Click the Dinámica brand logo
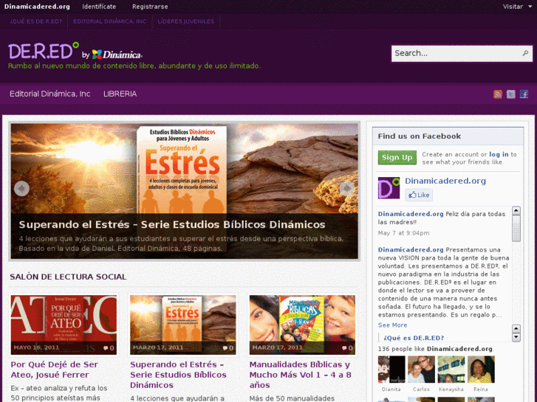The image size is (537, 402). point(117,55)
